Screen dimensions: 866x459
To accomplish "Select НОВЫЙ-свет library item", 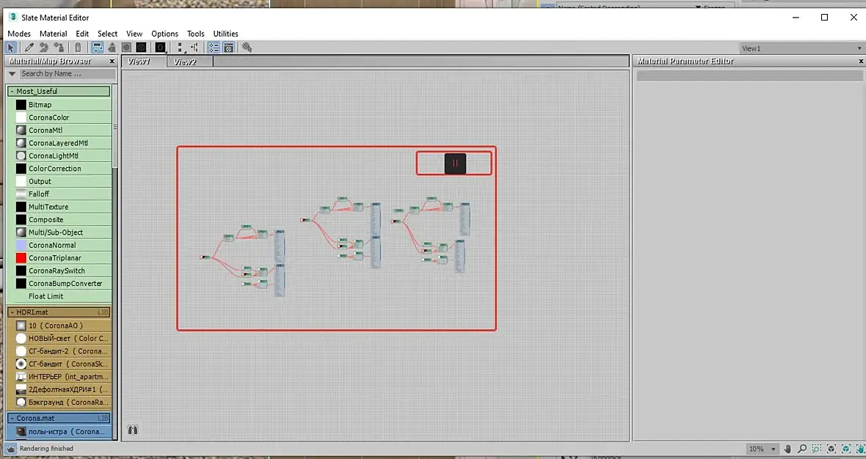I will click(x=62, y=338).
